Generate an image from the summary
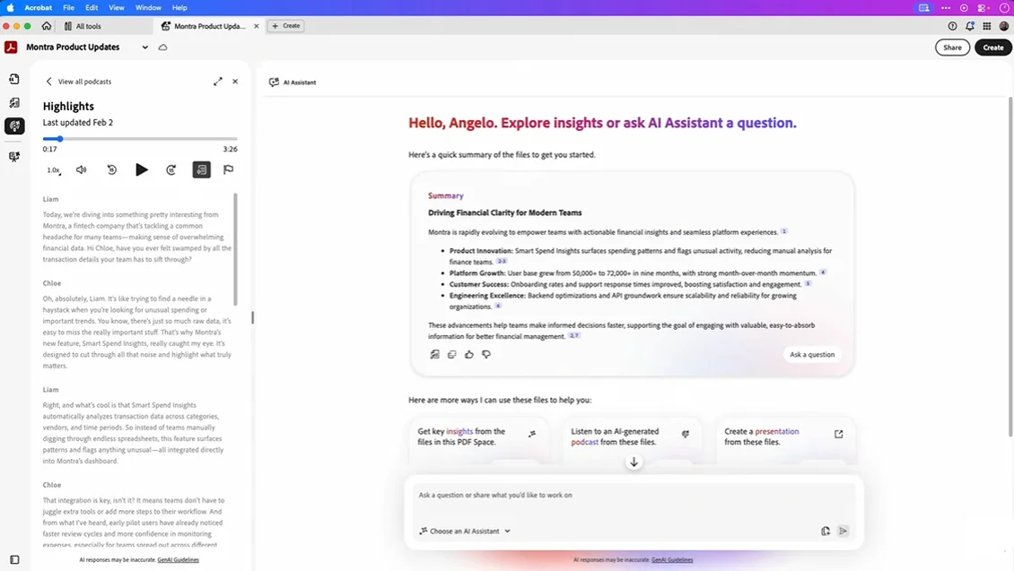Screen dimensions: 1014x571 (x=434, y=355)
